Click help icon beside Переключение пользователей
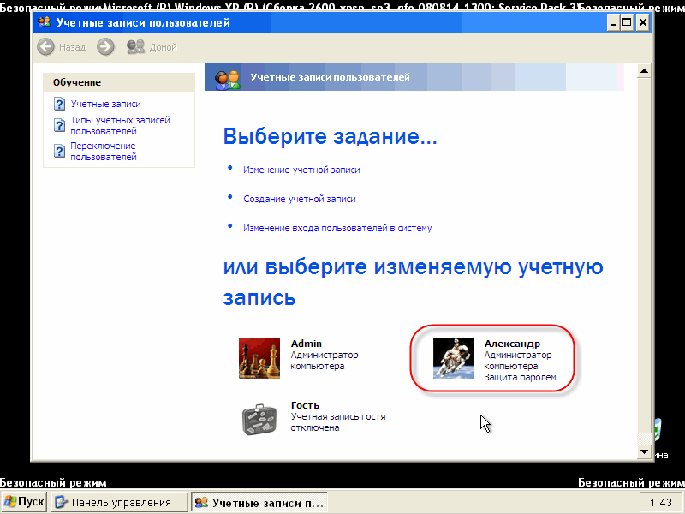This screenshot has height=514, width=685. click(x=59, y=152)
